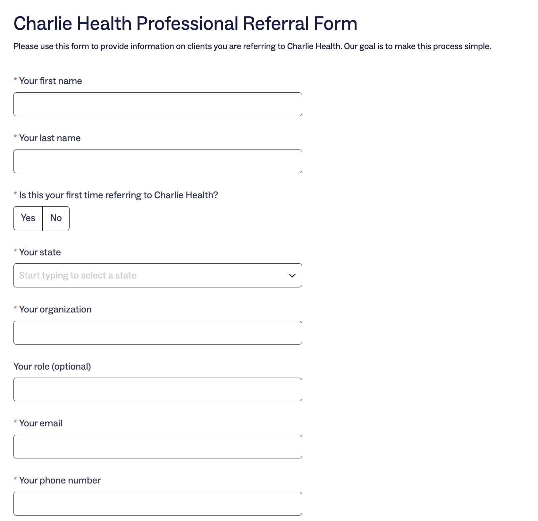Click into the "Your last name" field
The height and width of the screenshot is (521, 538).
coord(157,161)
